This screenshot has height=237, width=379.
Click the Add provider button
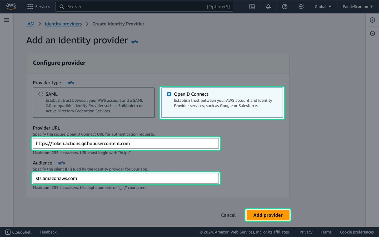pos(268,215)
